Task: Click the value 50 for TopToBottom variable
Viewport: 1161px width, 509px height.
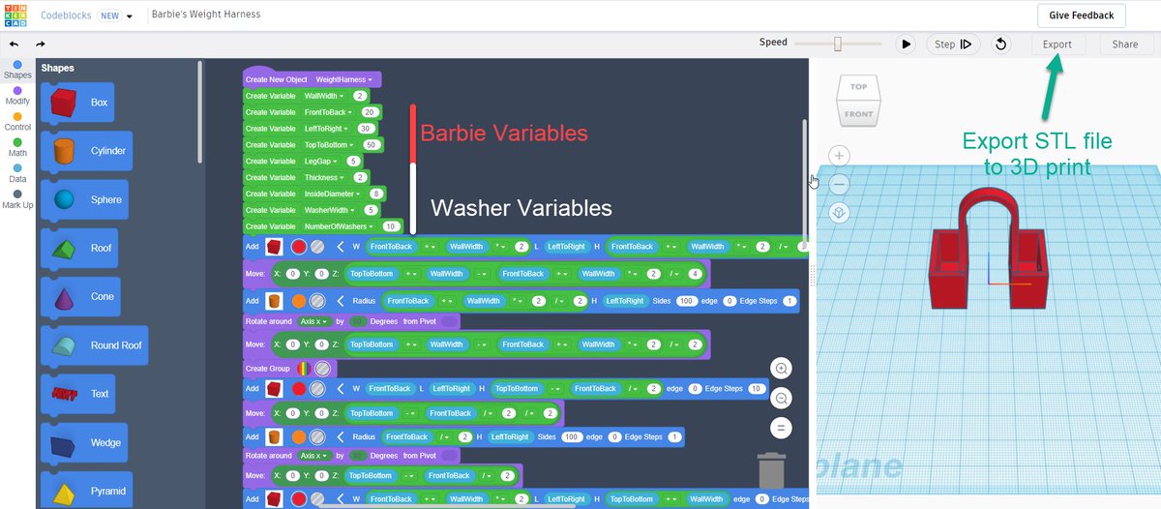Action: [x=371, y=144]
